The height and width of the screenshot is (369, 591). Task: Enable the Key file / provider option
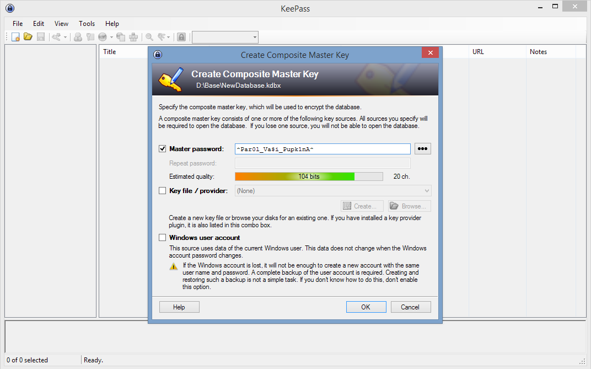(x=163, y=190)
